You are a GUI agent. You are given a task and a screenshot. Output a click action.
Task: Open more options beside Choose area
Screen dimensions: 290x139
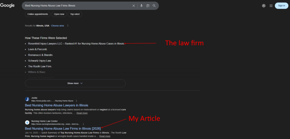68,26
